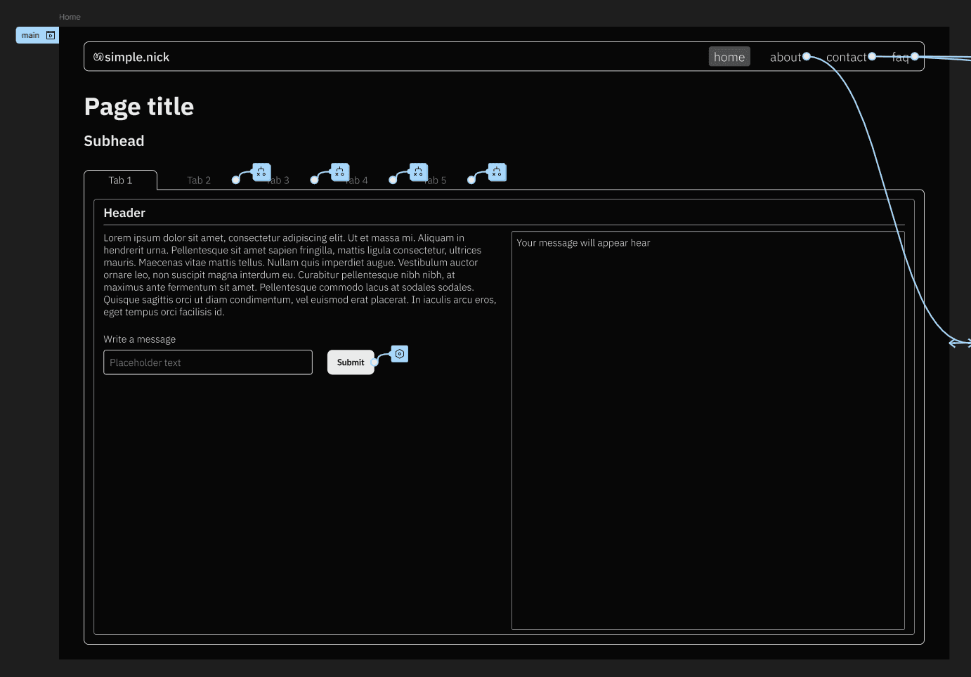
Task: Click the simple.nick logo
Action: click(131, 57)
